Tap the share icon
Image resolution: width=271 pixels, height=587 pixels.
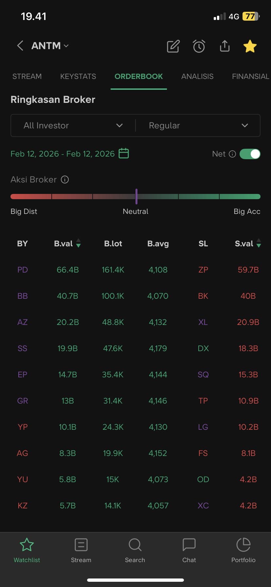click(225, 46)
